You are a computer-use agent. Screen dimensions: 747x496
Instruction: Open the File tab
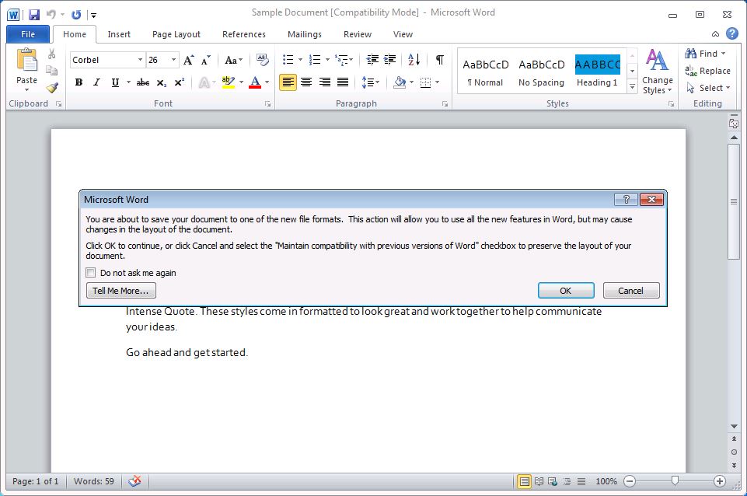pyautogui.click(x=28, y=34)
